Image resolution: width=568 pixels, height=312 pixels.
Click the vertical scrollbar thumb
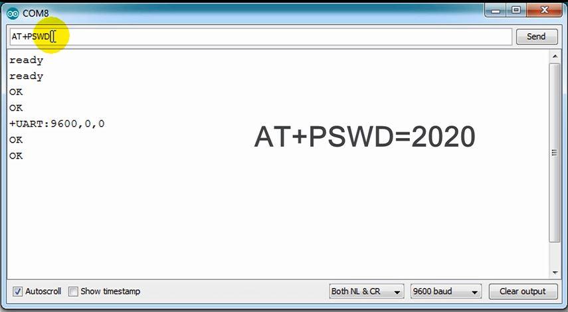pos(555,153)
